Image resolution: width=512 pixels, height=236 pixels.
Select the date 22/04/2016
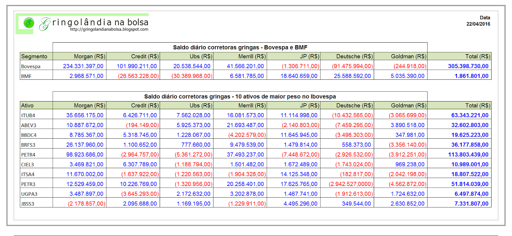coord(478,24)
